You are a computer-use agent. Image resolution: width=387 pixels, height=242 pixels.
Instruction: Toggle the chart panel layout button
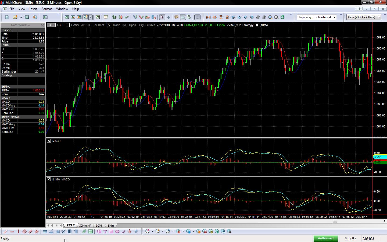197,17
